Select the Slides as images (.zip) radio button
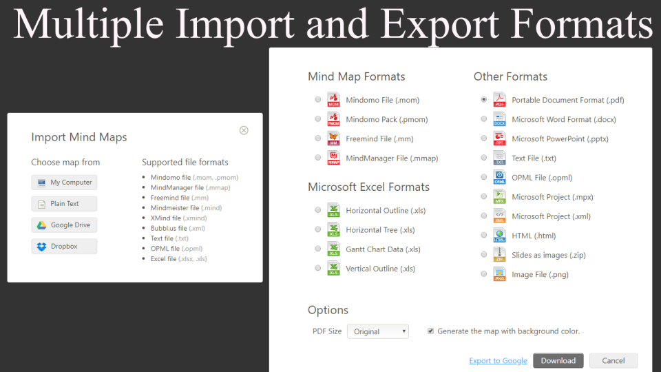661x372 pixels. click(x=484, y=255)
